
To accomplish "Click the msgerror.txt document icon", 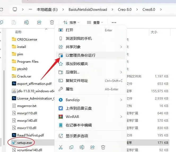I will pyautogui.click(x=14, y=106).
